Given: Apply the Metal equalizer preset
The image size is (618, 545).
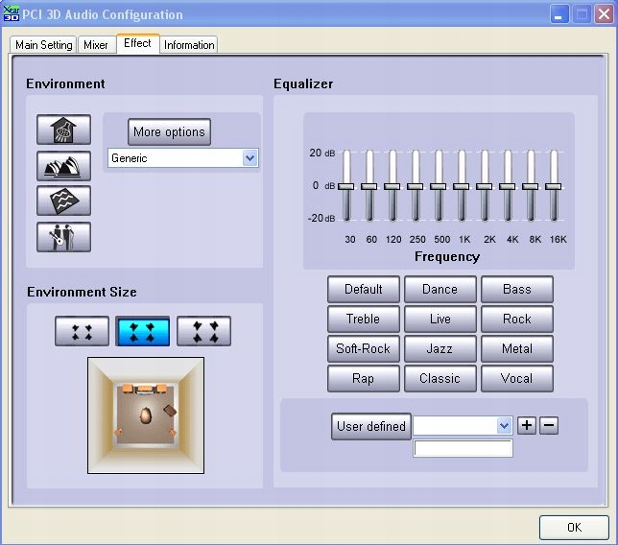Looking at the screenshot, I should point(517,348).
